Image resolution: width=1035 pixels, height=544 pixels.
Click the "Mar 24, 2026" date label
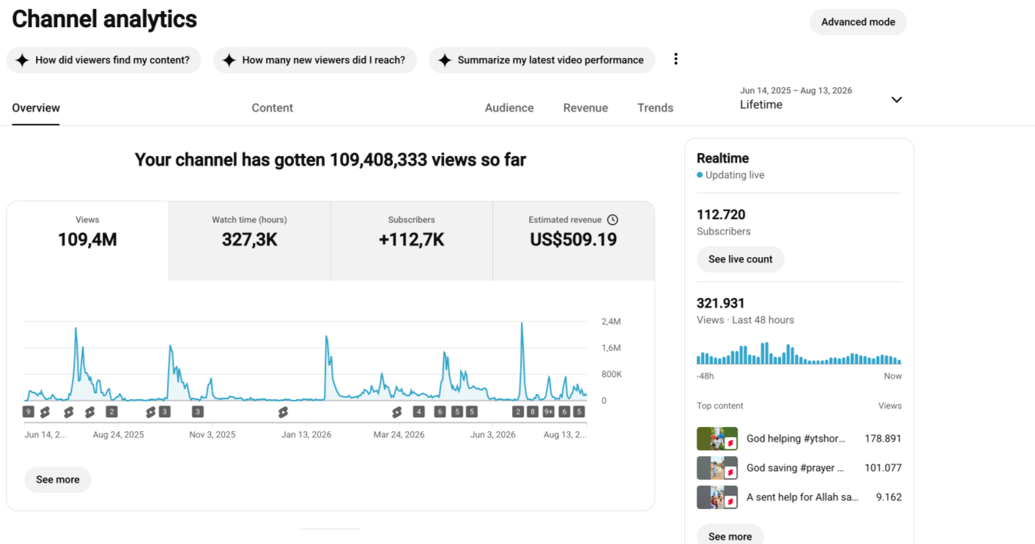point(399,434)
